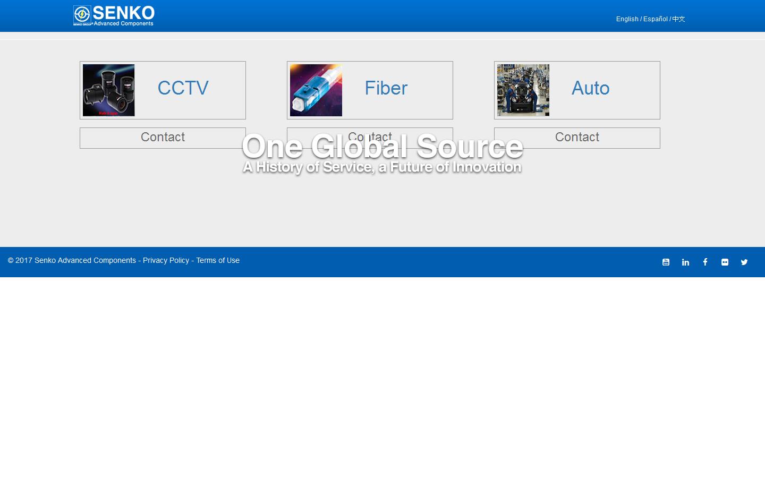Click Contact under the CCTV section
Viewport: 765px width, 478px height.
(163, 138)
